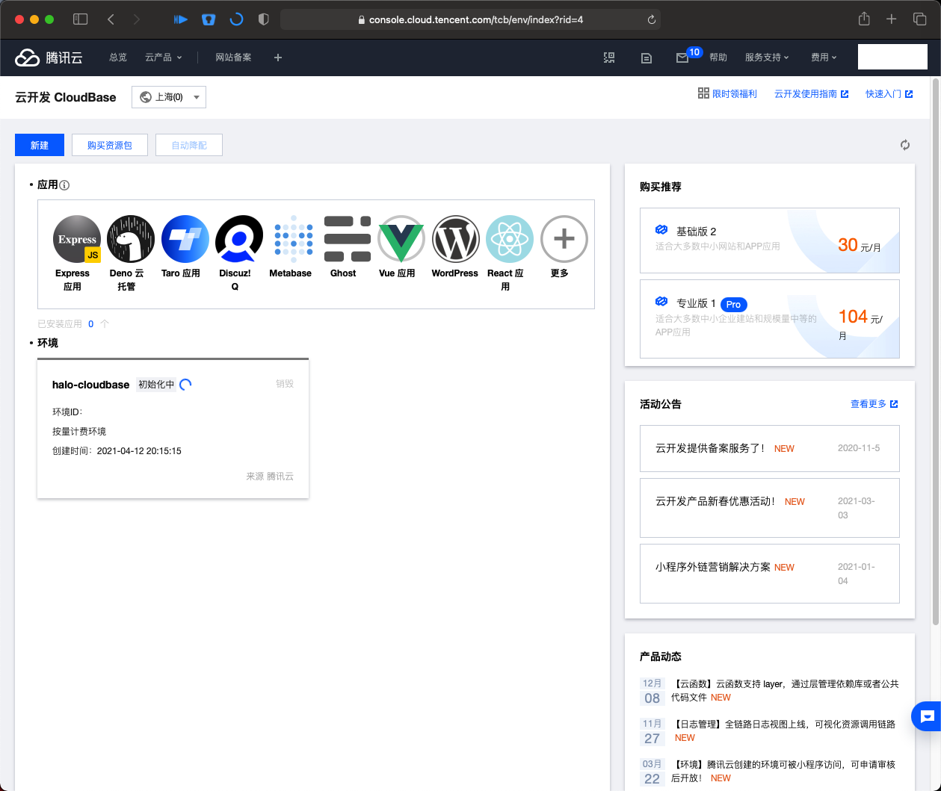Refresh the environment list
The image size is (941, 791).
[905, 145]
